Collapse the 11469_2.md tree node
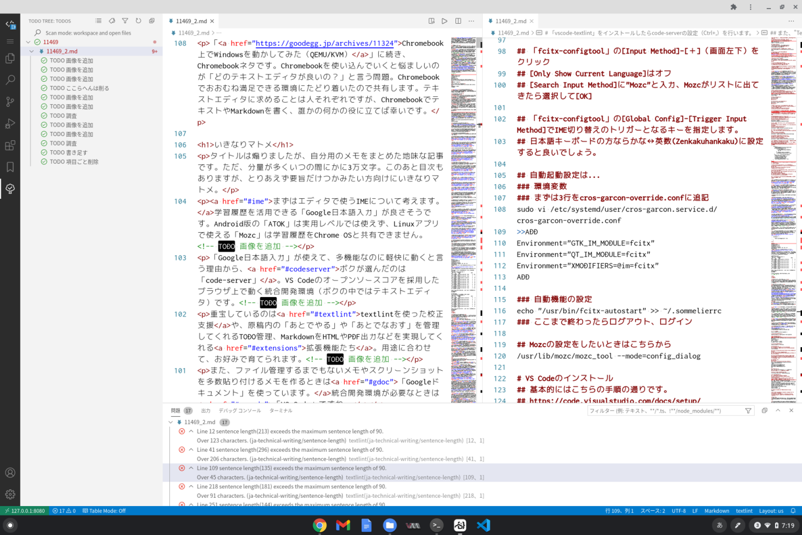 pos(32,51)
